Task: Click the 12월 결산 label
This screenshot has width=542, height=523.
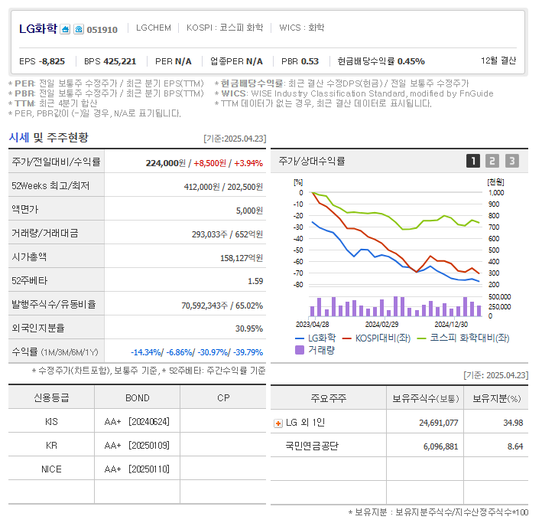Action: [498, 60]
